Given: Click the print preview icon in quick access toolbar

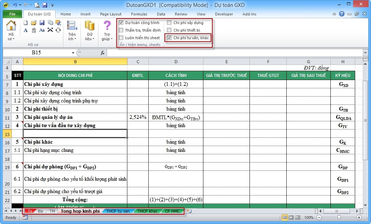Looking at the screenshot, I should tap(37, 5).
